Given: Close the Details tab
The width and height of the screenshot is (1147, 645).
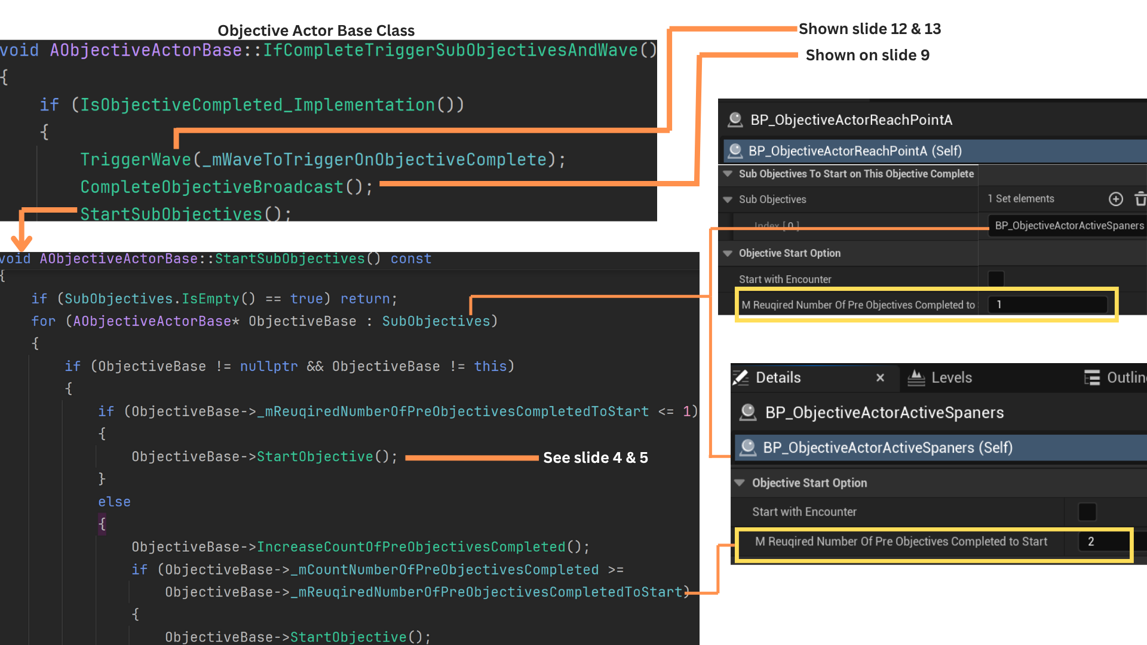Looking at the screenshot, I should coord(880,377).
